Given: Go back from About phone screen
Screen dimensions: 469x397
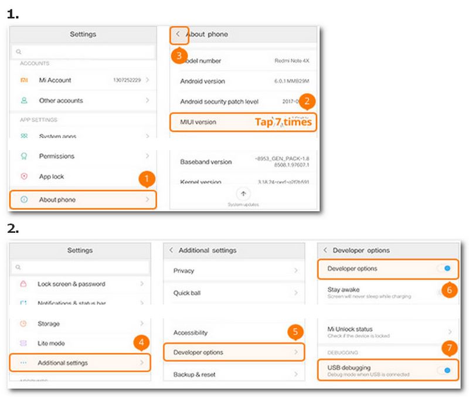Looking at the screenshot, I should [x=178, y=34].
